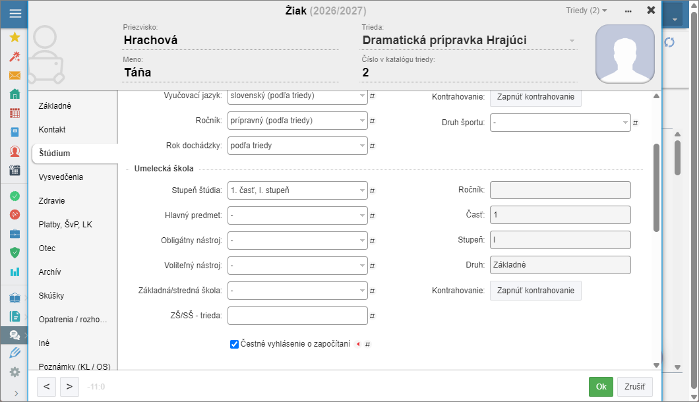Click the yellow star favorites icon
Image resolution: width=699 pixels, height=402 pixels.
pos(15,37)
